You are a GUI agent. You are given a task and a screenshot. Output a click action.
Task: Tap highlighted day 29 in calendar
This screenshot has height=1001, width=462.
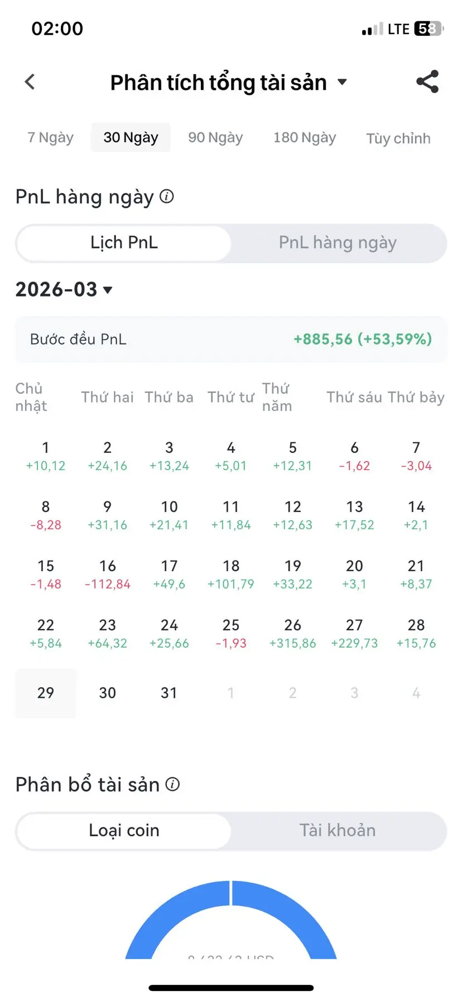click(x=46, y=693)
